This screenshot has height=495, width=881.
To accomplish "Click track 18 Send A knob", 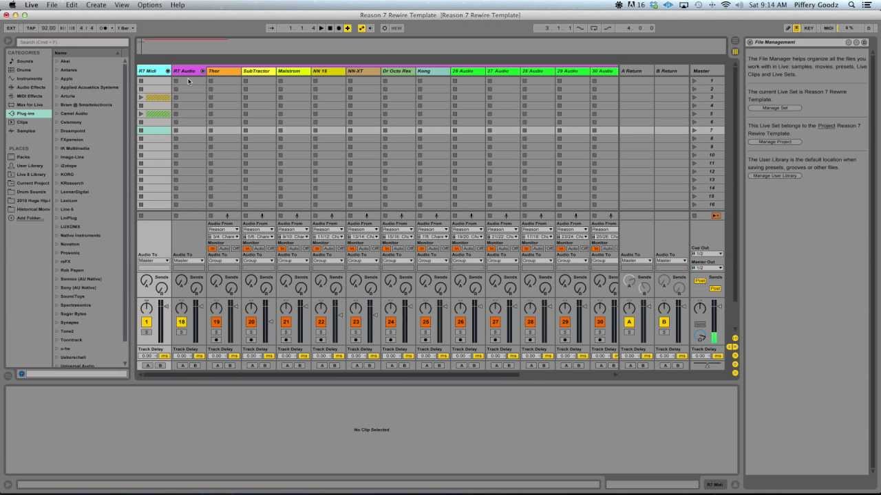I will (181, 280).
